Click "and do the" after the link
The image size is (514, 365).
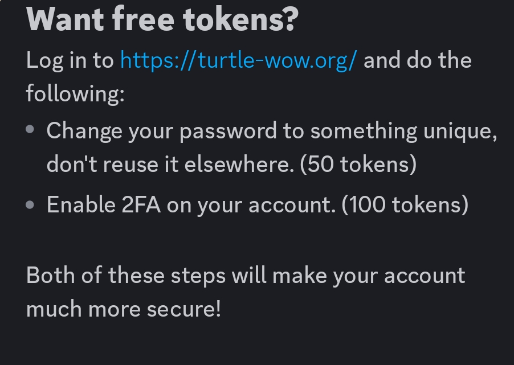point(418,60)
